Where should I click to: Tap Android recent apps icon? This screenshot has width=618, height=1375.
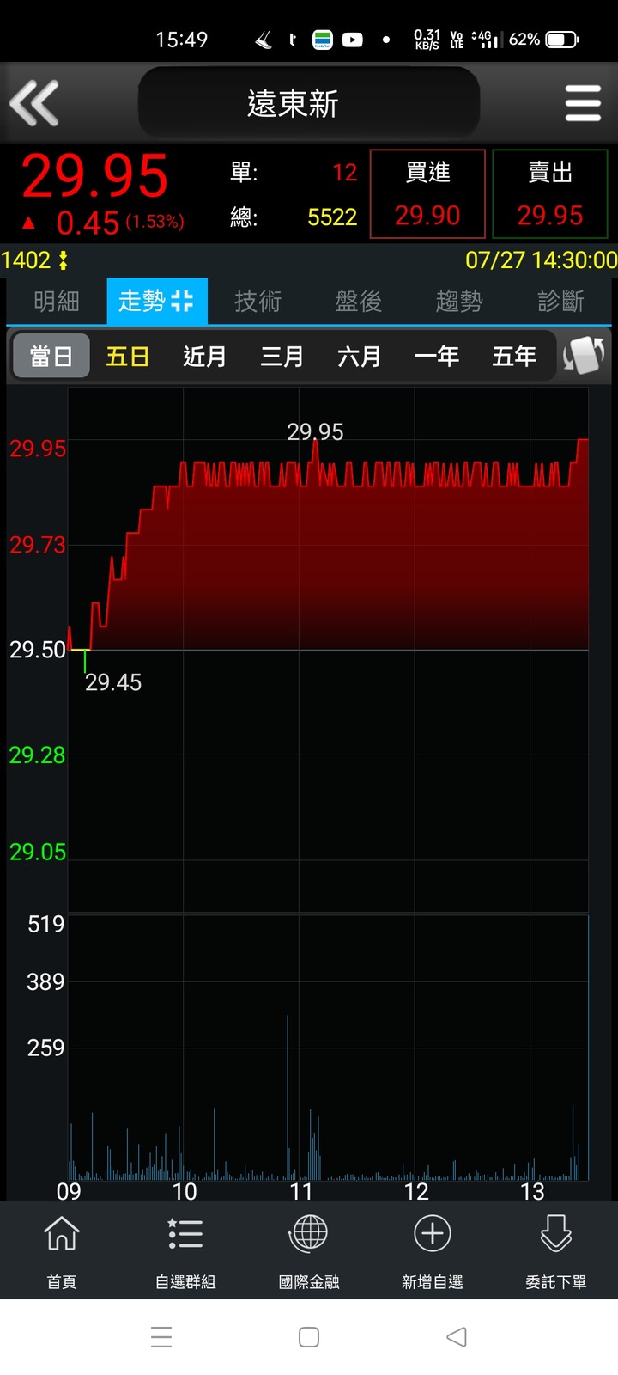(161, 1336)
